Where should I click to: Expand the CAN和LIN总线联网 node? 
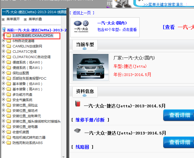[x=3, y=46]
